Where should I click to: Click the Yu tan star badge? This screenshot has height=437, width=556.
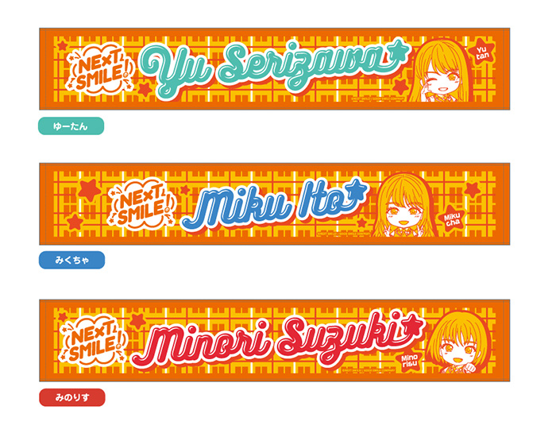pos(481,52)
